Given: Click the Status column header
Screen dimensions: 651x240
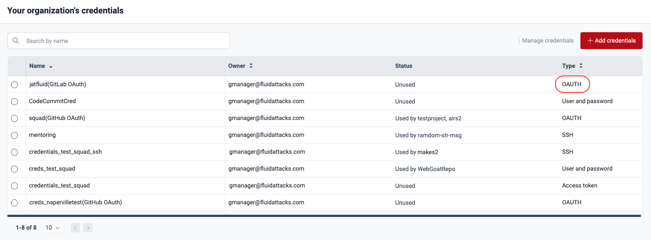Looking at the screenshot, I should [404, 66].
